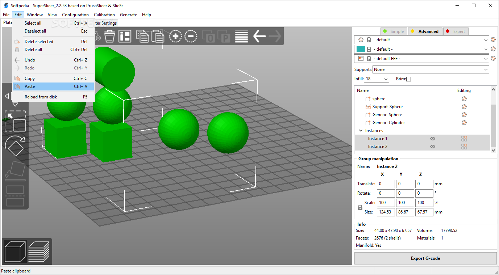The width and height of the screenshot is (499, 275).
Task: Enable the Brim checkbox
Action: click(x=408, y=79)
